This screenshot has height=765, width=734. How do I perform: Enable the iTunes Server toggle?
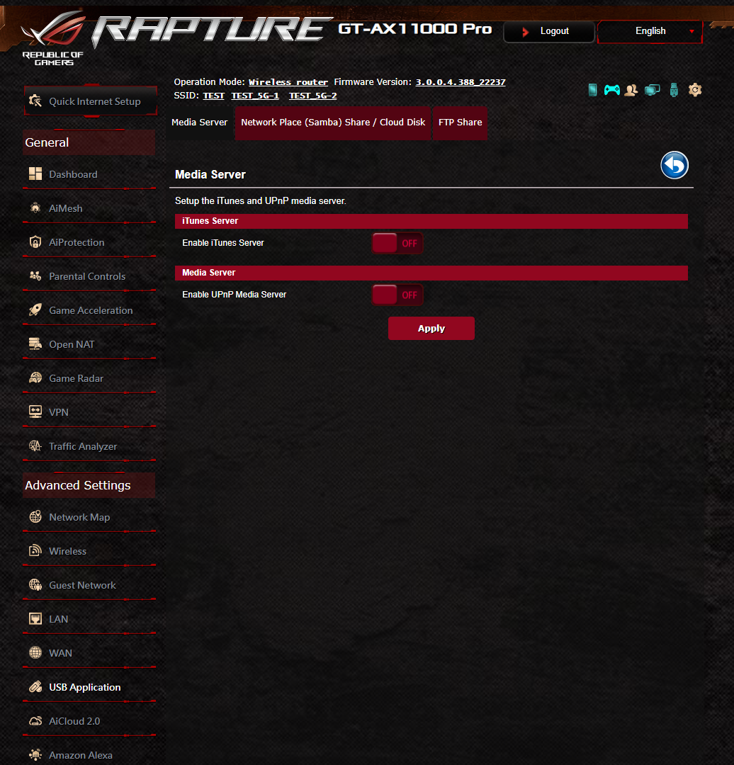pyautogui.click(x=397, y=243)
